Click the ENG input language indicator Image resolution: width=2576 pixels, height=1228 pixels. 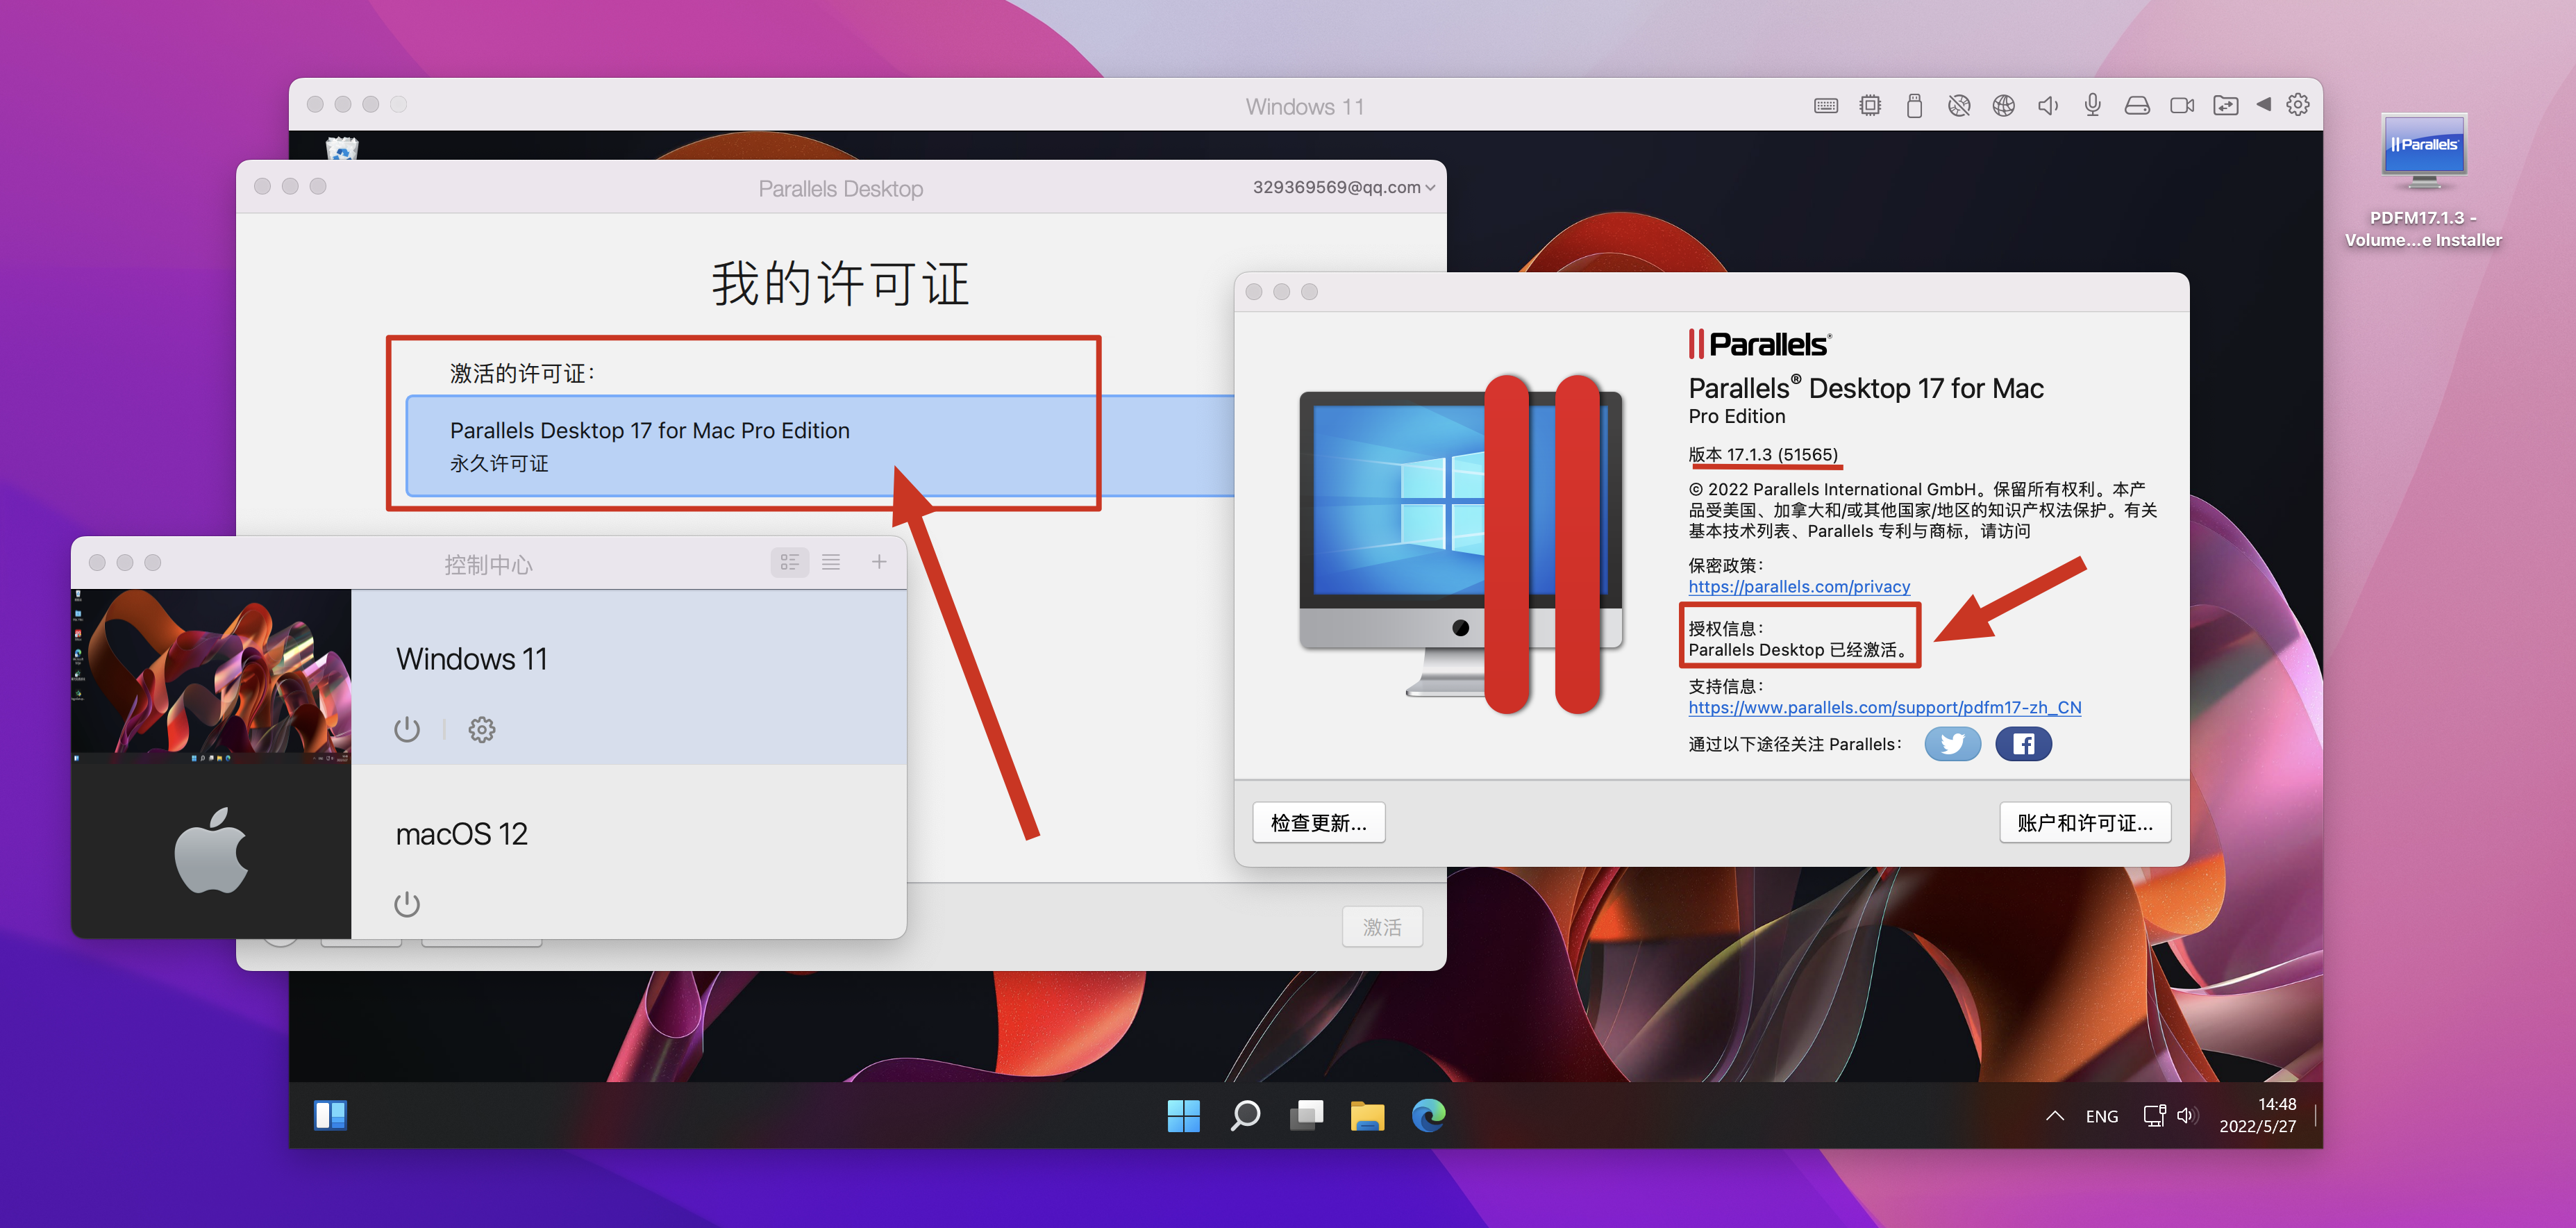pos(2101,1116)
